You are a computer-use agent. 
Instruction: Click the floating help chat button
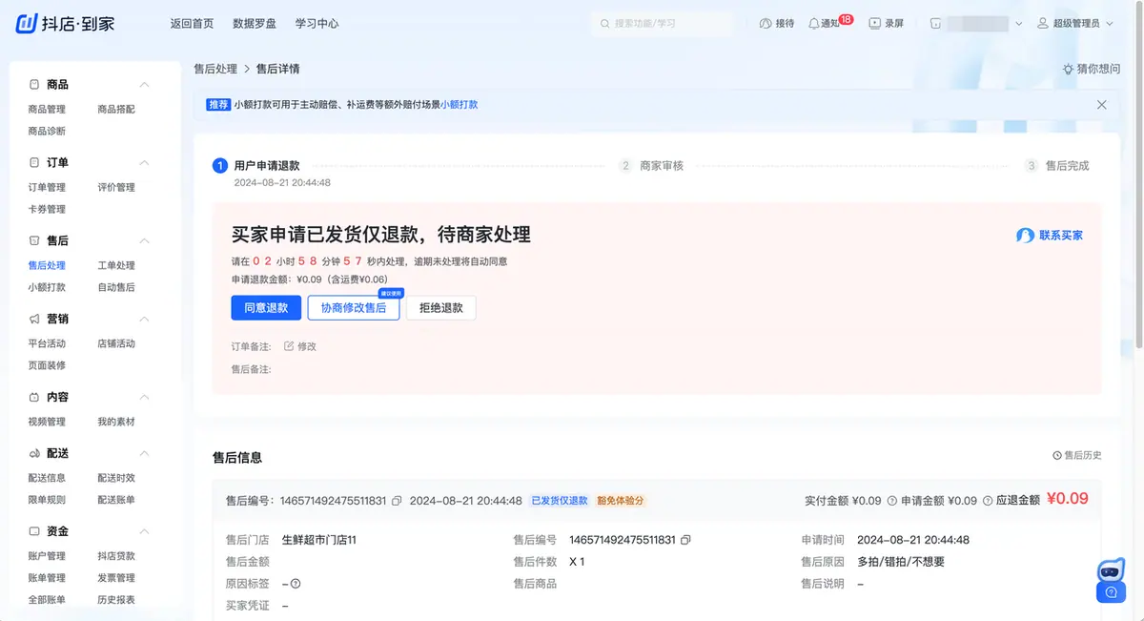[x=1111, y=592]
